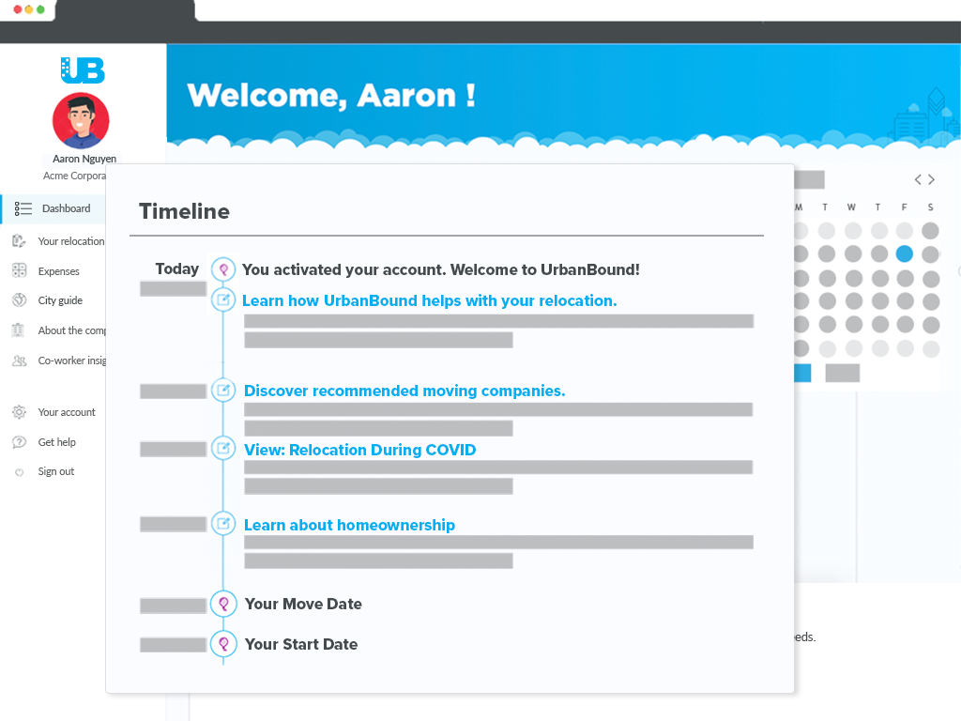Open the Dashboard menu item

pyautogui.click(x=53, y=208)
